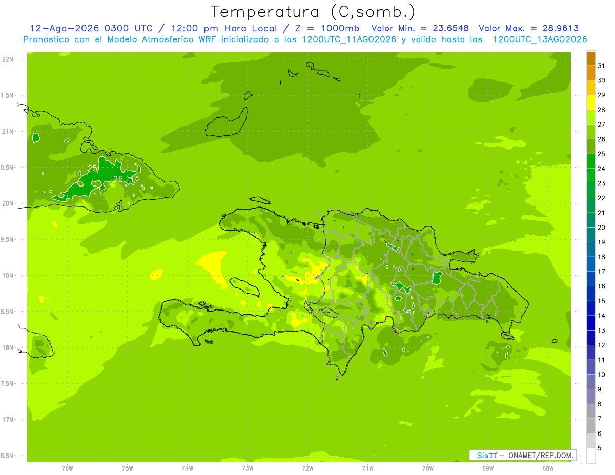This screenshot has height=475, width=615.
Task: Click the 'SisTT – ONAMET/REP.DOM.' credit label
Action: [x=523, y=455]
